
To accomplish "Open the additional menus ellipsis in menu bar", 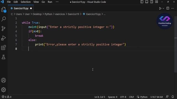I will click(57, 2).
